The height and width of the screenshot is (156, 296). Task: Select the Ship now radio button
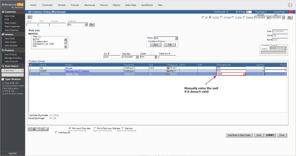(x=123, y=128)
